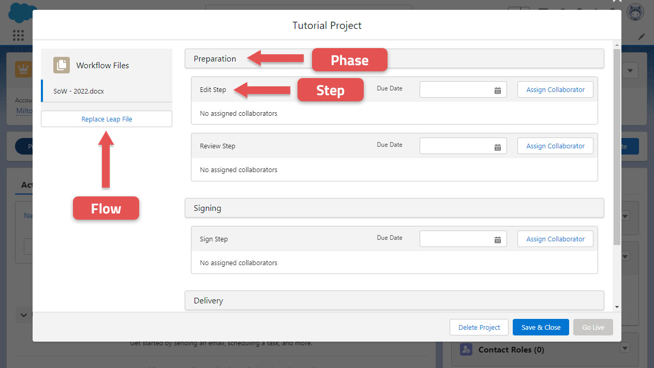Click Delete Project

coord(479,327)
